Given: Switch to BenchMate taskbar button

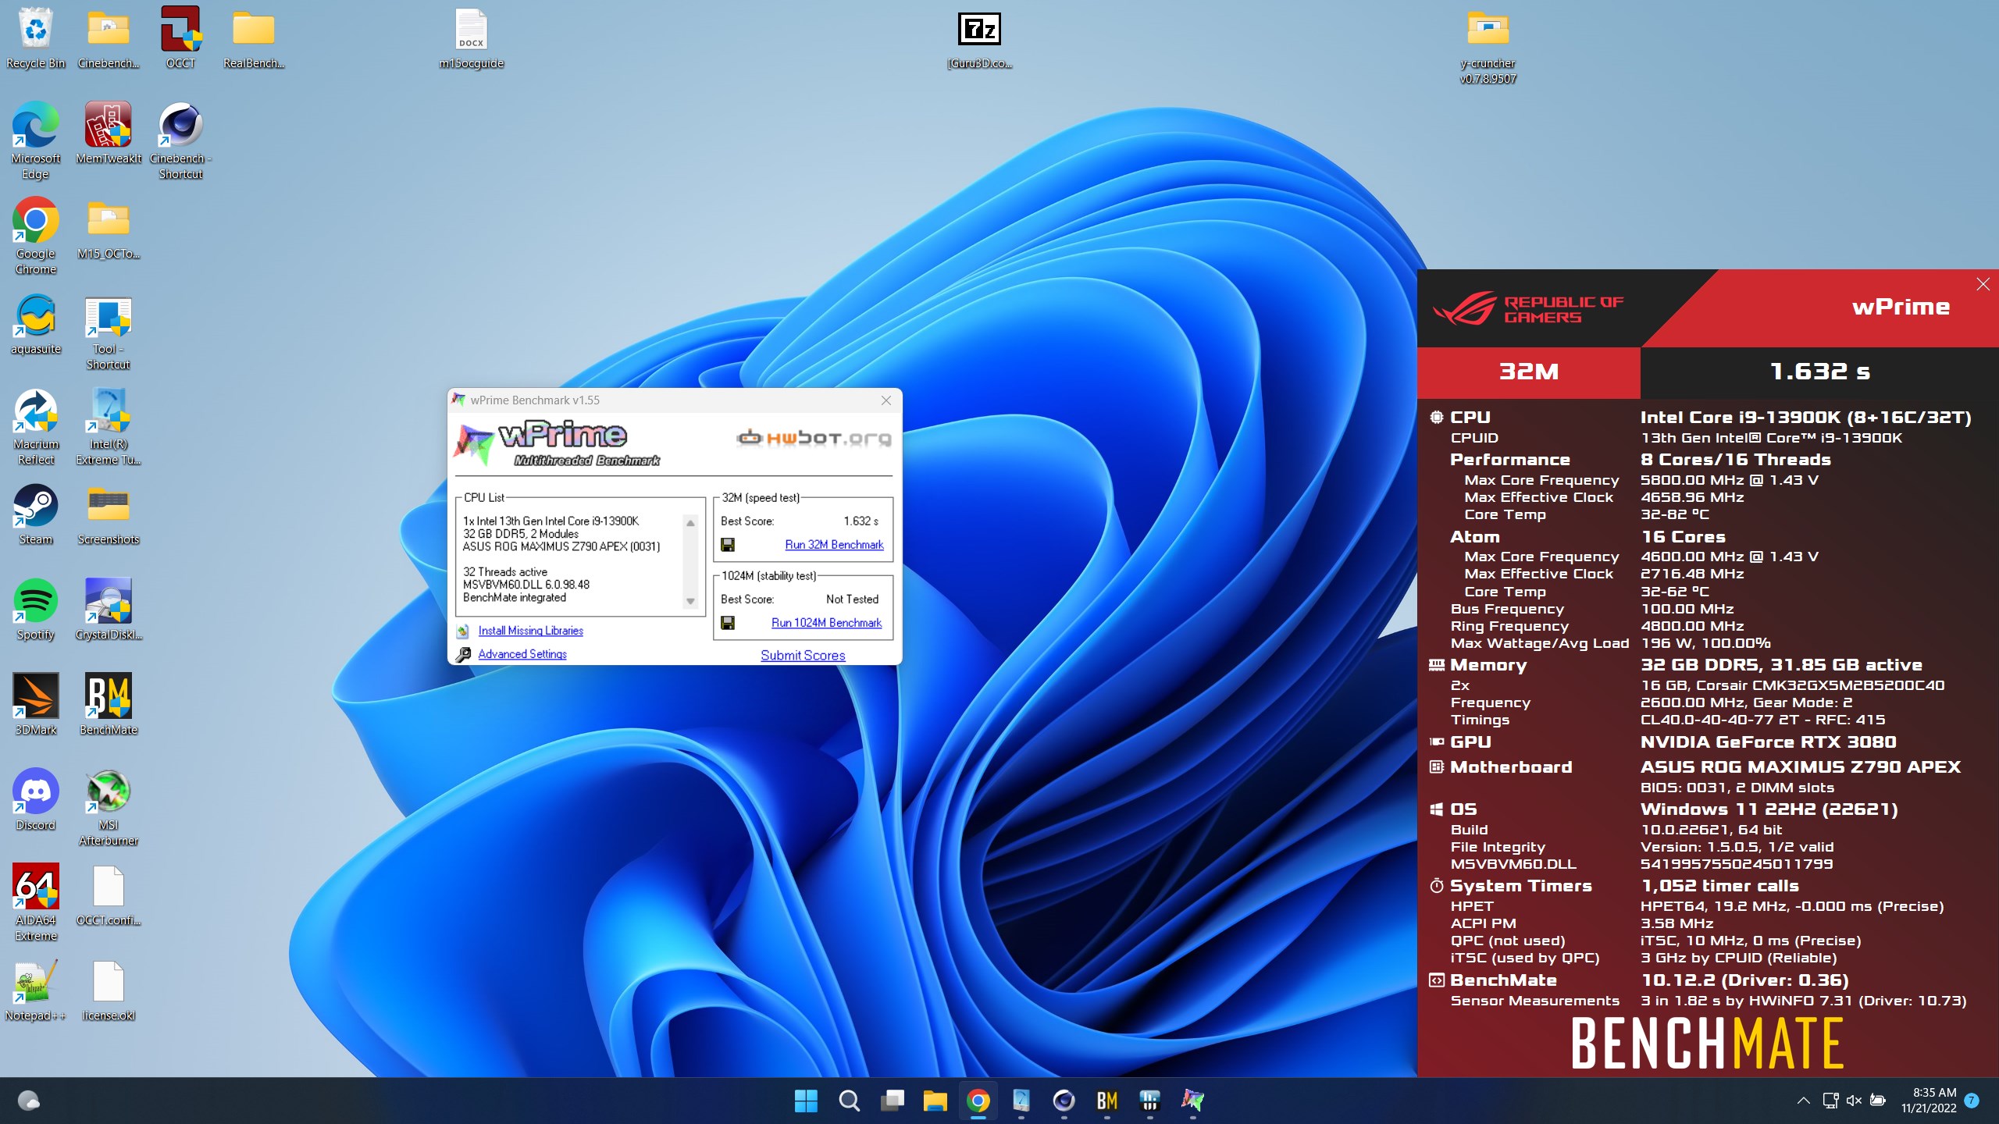Looking at the screenshot, I should (1106, 1101).
